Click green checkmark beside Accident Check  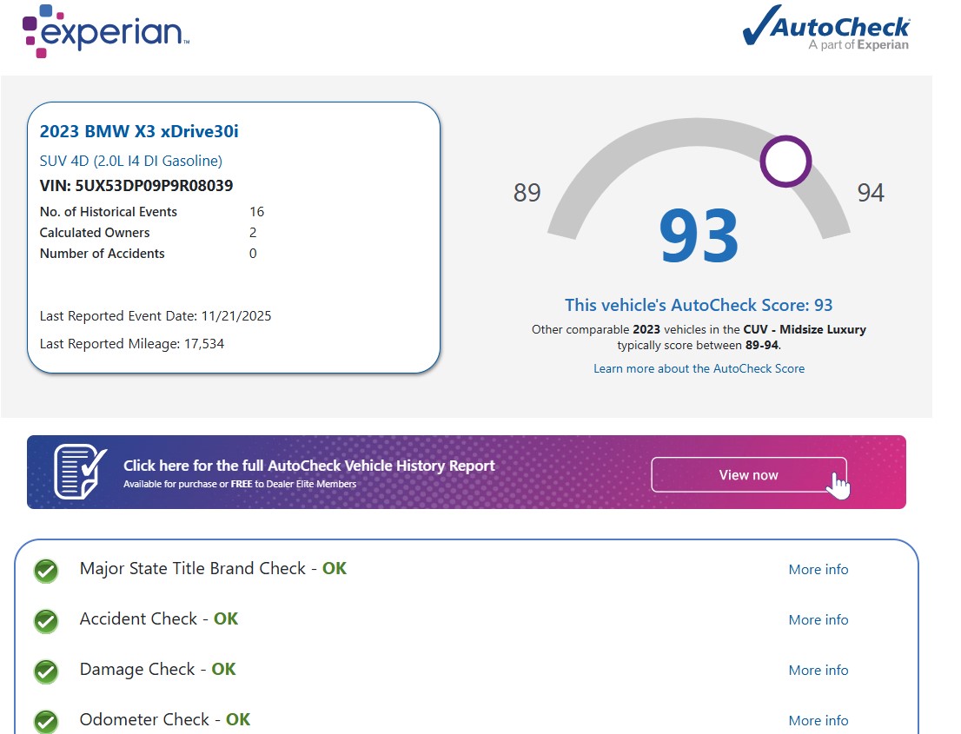46,621
